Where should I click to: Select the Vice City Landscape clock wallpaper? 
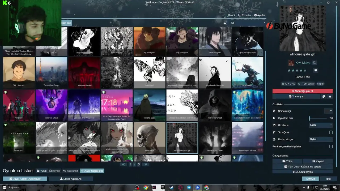tap(117, 105)
